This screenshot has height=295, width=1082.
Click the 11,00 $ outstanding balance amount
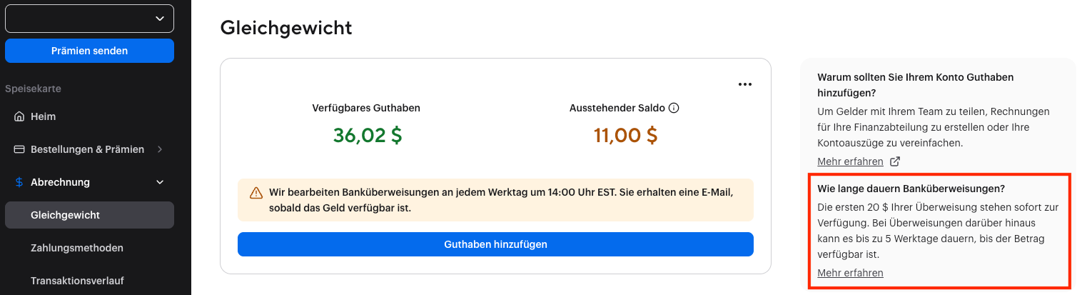click(625, 135)
